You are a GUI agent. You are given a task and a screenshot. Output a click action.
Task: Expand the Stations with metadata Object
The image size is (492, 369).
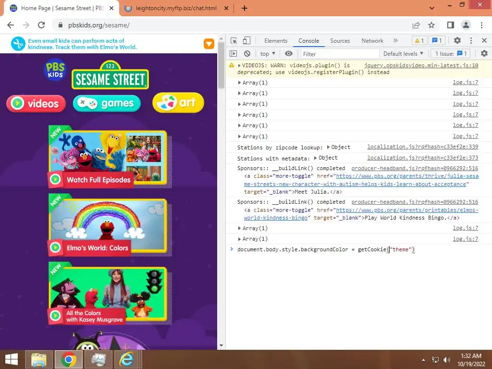(315, 158)
